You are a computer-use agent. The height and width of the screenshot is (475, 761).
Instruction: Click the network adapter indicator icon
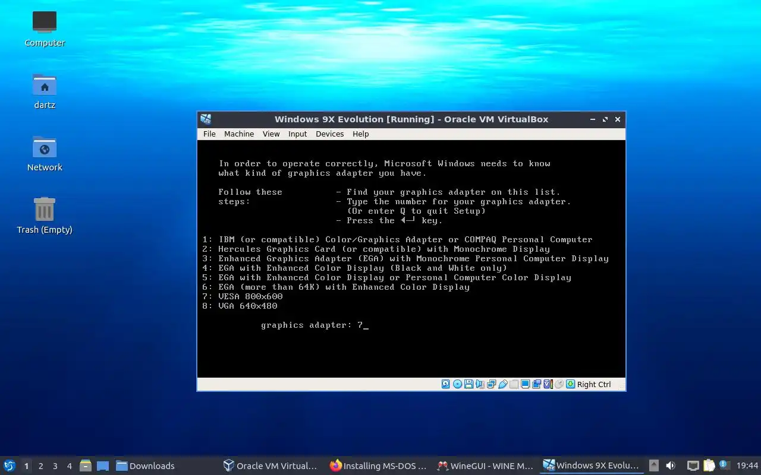[491, 384]
